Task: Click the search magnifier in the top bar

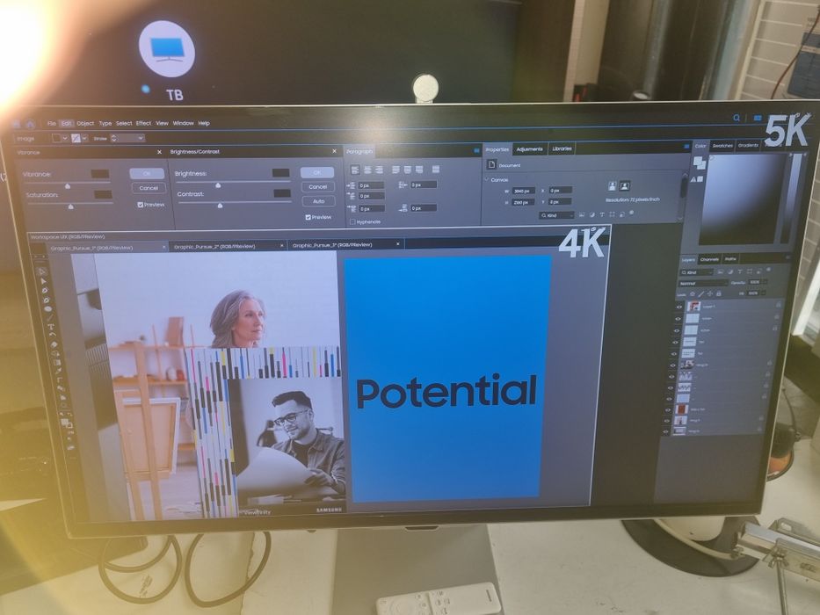Action: point(737,119)
